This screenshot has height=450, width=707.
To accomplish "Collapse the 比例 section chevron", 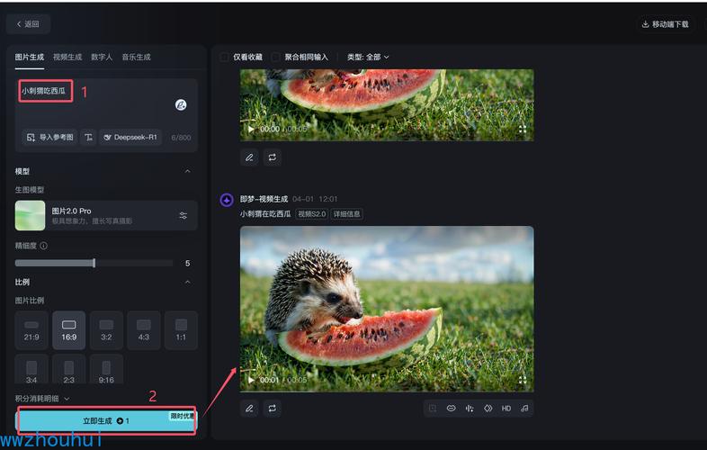I will 188,283.
